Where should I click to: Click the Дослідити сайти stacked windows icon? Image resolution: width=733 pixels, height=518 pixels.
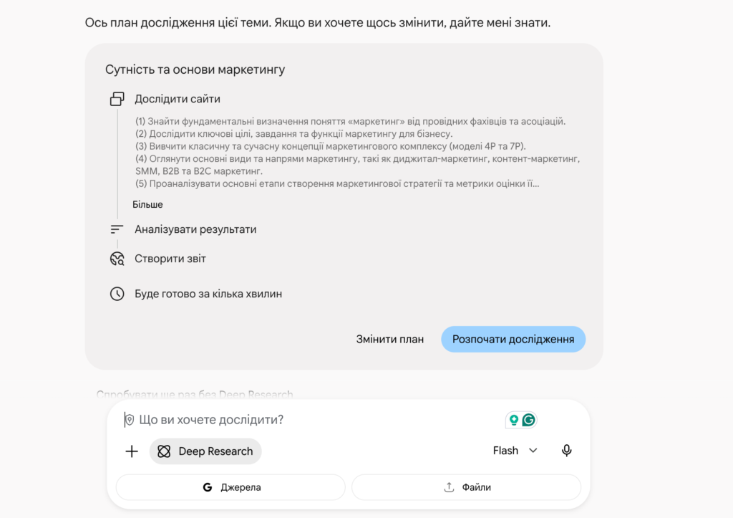coord(117,99)
